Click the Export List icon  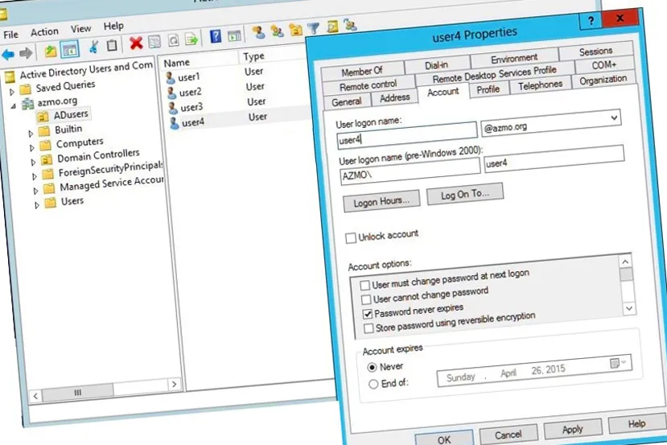(x=191, y=39)
